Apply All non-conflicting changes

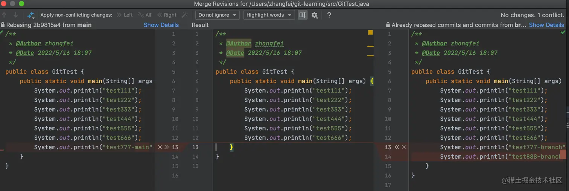[145, 15]
